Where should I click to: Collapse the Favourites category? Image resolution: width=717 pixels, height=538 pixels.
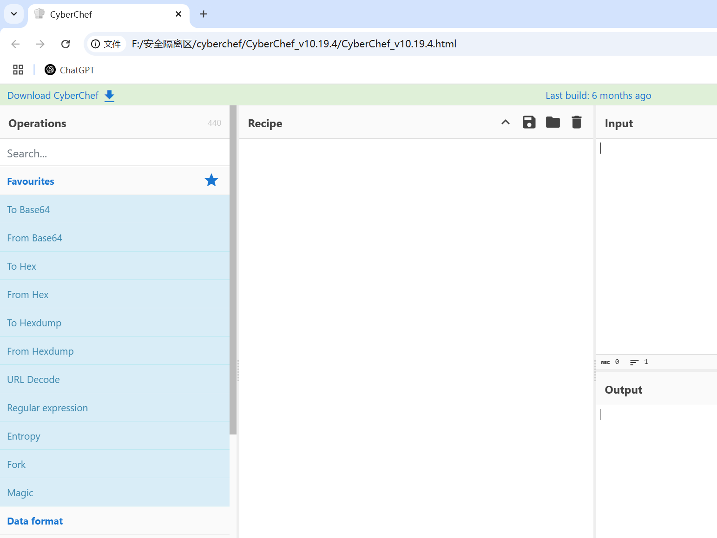click(115, 181)
